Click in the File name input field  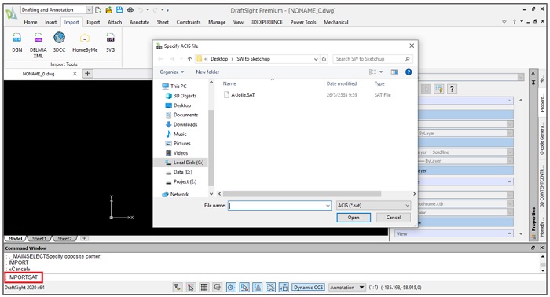point(279,206)
